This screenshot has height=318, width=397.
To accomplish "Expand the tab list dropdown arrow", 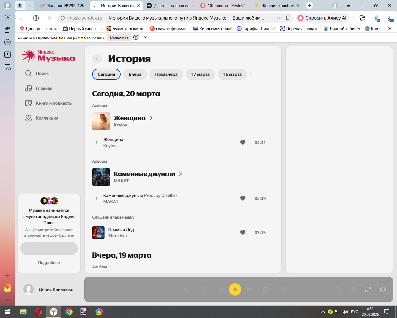I will coord(30,6).
